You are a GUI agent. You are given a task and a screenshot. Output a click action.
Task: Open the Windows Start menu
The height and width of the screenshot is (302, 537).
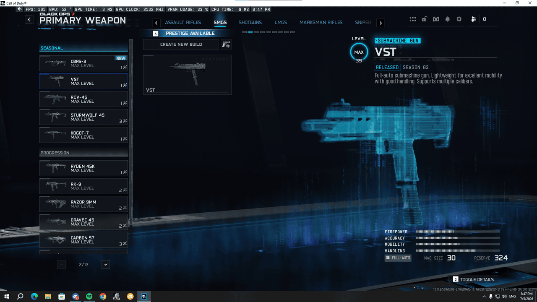click(x=7, y=297)
